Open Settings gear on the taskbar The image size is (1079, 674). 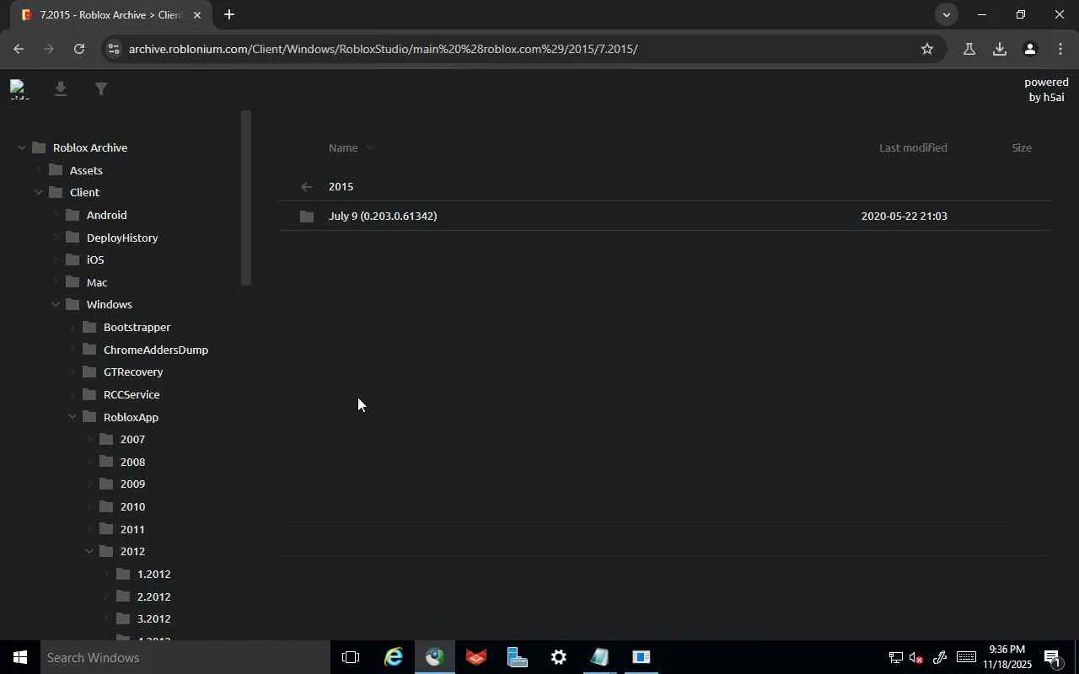(x=558, y=657)
